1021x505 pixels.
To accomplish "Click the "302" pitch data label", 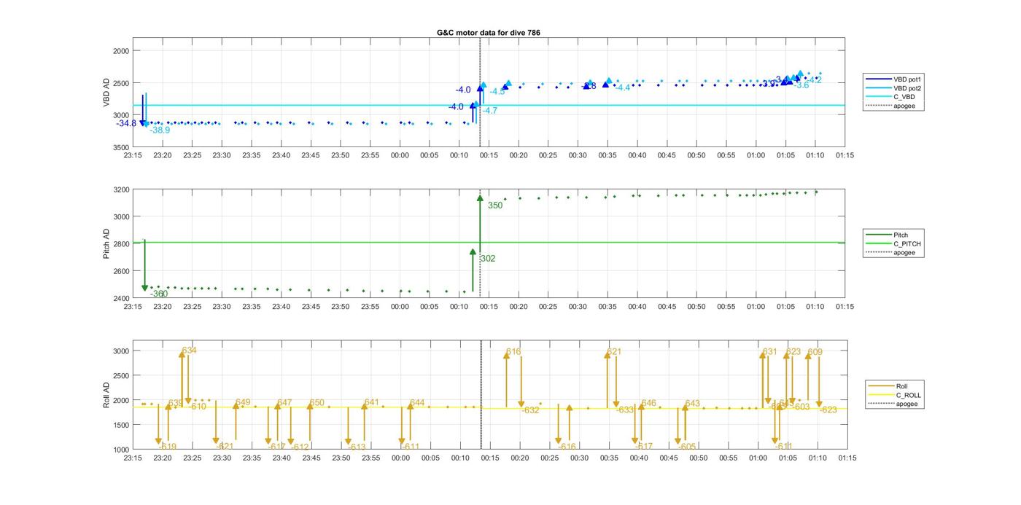I will click(x=488, y=259).
